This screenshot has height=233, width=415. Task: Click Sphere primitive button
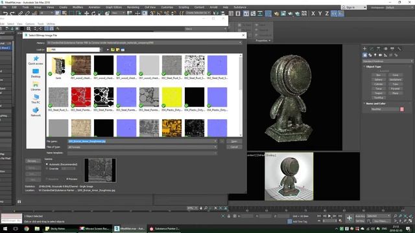click(x=379, y=80)
